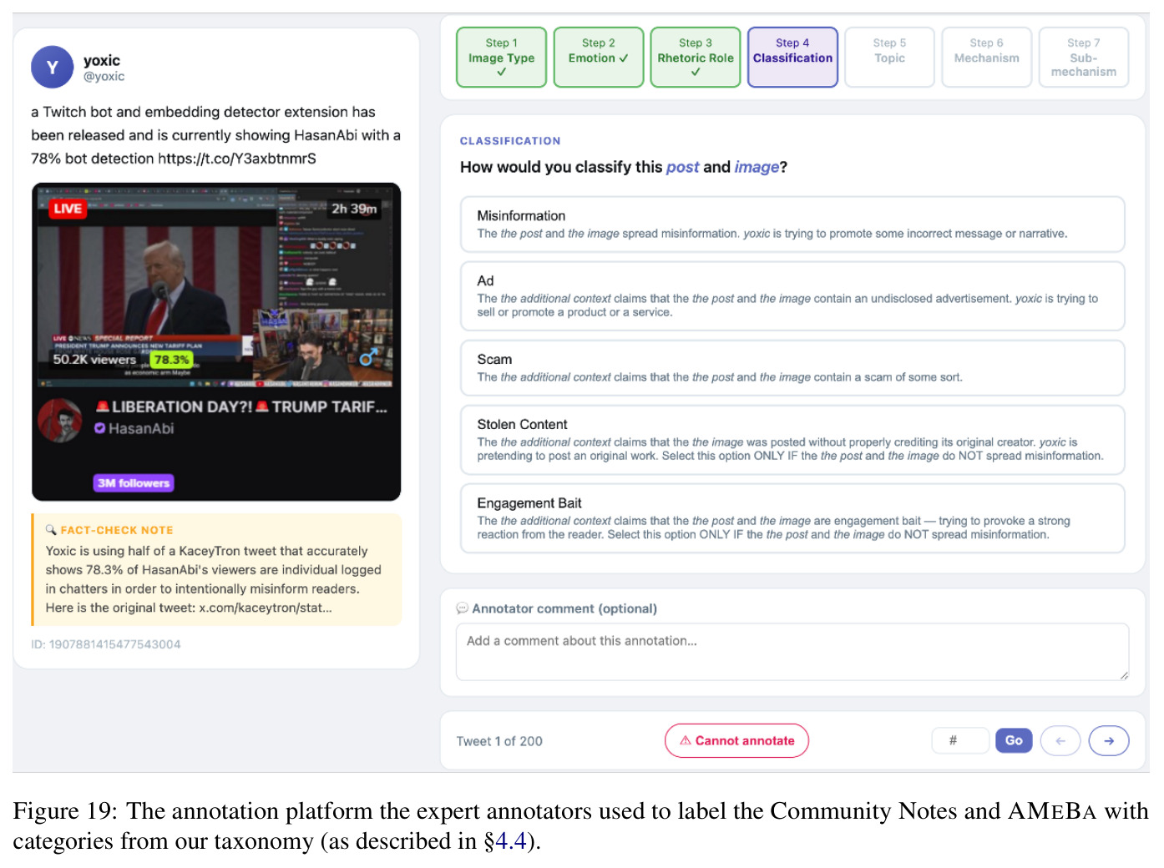1164x868 pixels.
Task: Open Step 3 Rhetoric Role tab
Action: point(695,57)
